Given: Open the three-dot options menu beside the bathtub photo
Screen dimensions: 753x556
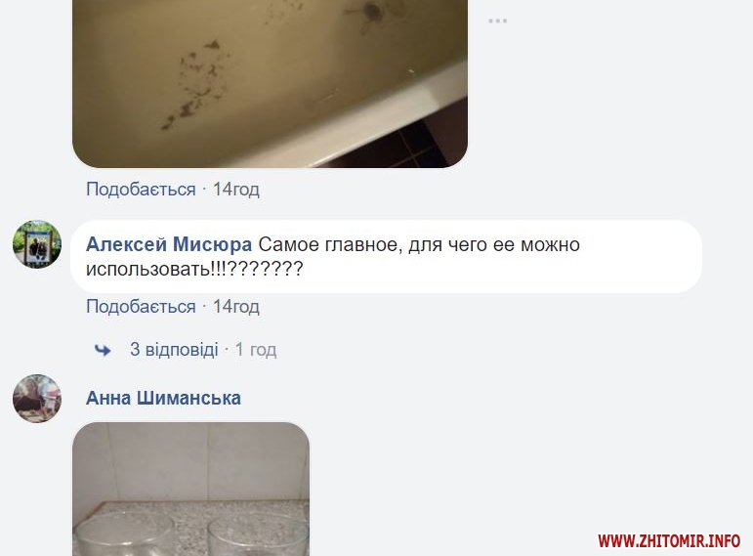Looking at the screenshot, I should (x=497, y=21).
